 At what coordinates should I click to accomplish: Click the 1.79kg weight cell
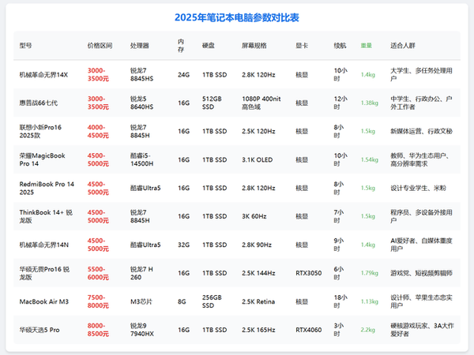pos(370,273)
